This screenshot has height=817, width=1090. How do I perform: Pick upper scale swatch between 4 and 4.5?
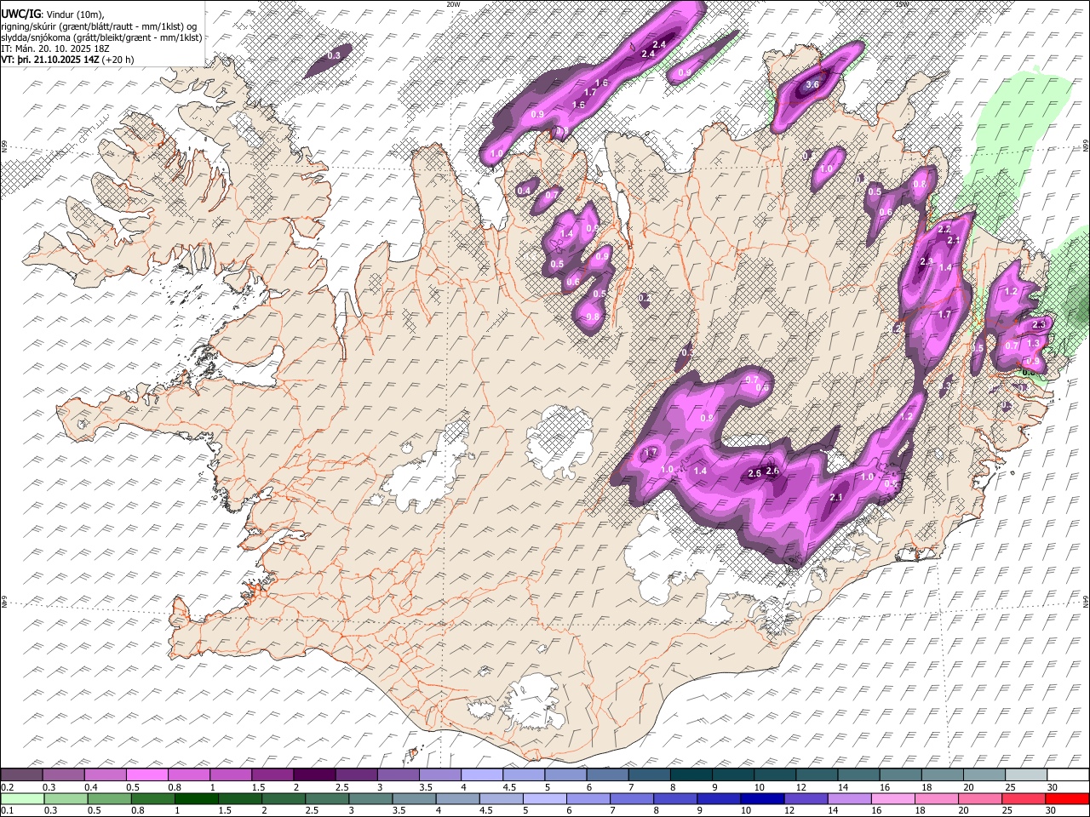(x=481, y=774)
